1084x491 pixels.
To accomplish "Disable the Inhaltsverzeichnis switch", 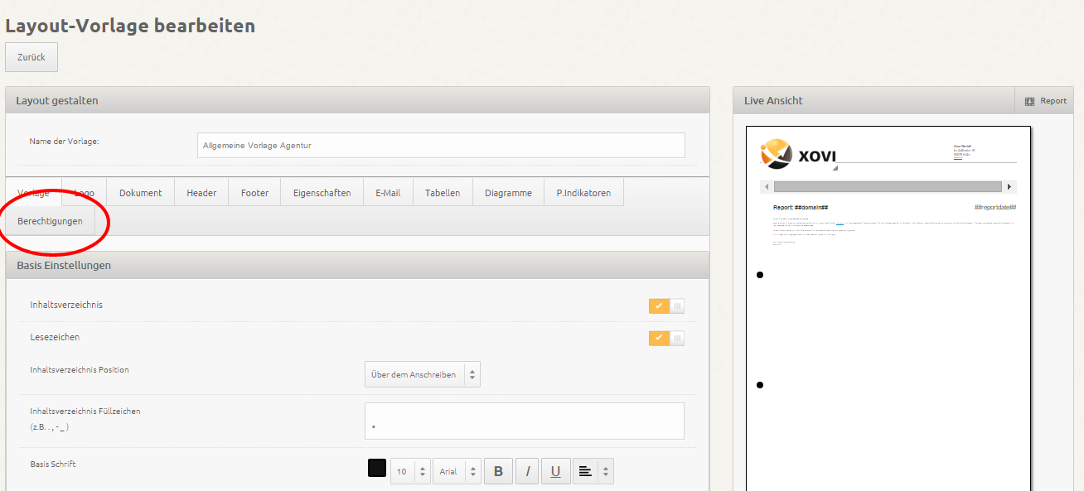I will click(x=666, y=306).
